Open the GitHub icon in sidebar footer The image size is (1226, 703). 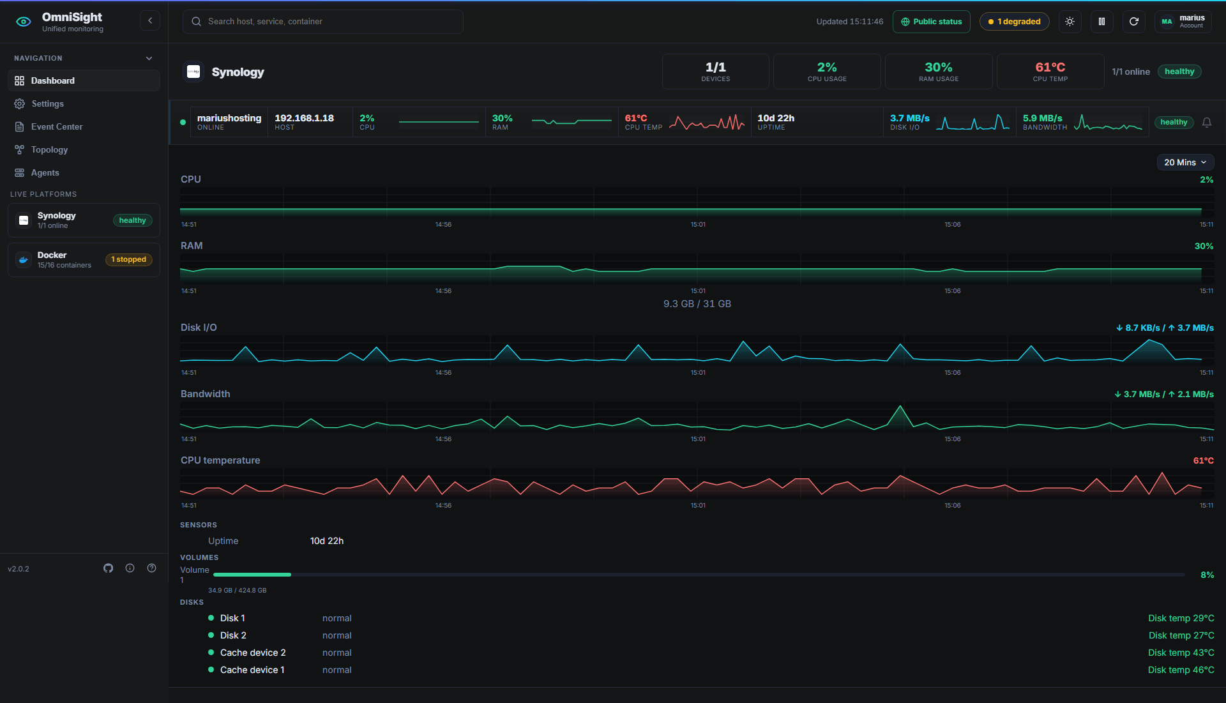(x=109, y=568)
